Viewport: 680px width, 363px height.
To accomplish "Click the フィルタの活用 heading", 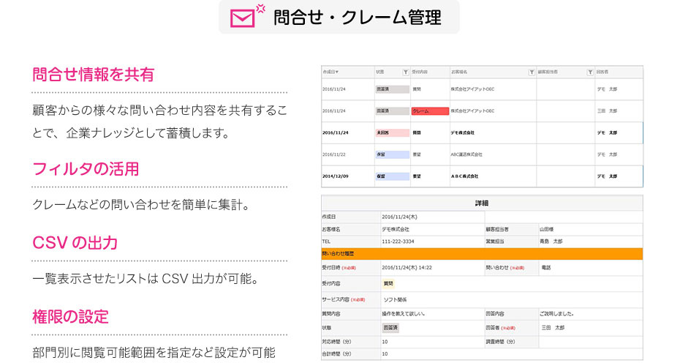I will pyautogui.click(x=86, y=169).
